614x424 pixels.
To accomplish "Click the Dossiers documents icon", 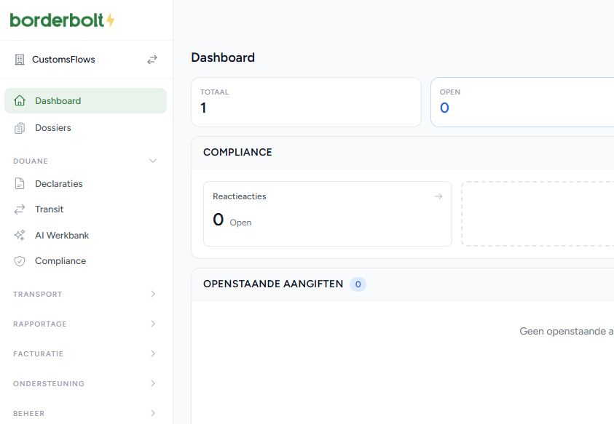I will (20, 128).
